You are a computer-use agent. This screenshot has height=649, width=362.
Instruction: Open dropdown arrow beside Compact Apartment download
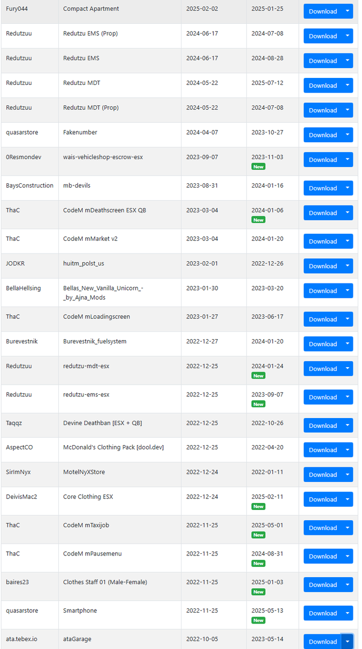347,11
